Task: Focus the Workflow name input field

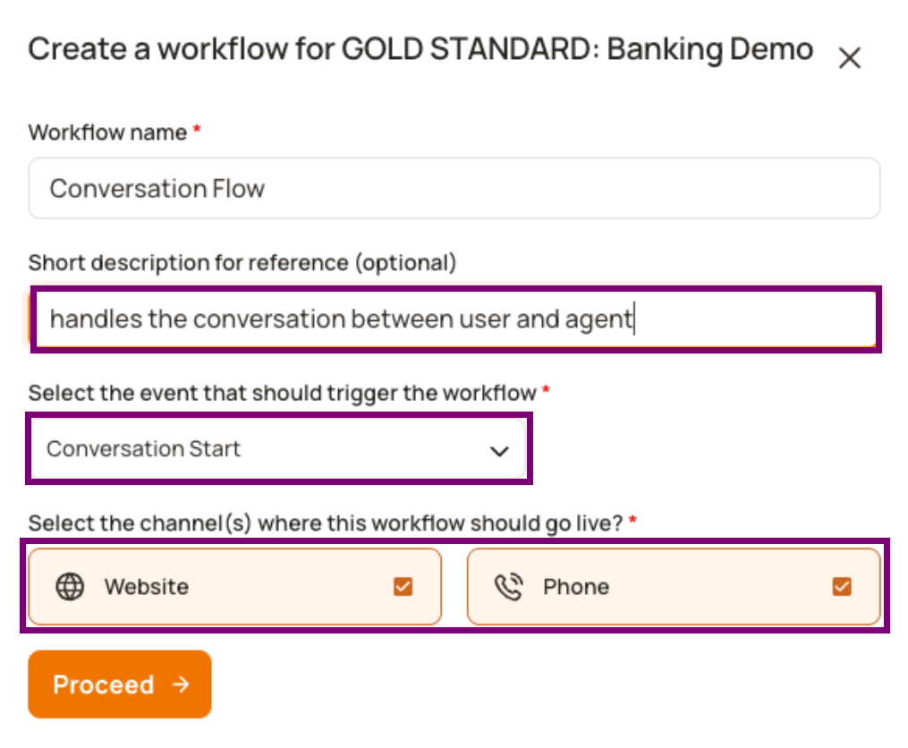Action: [x=454, y=188]
